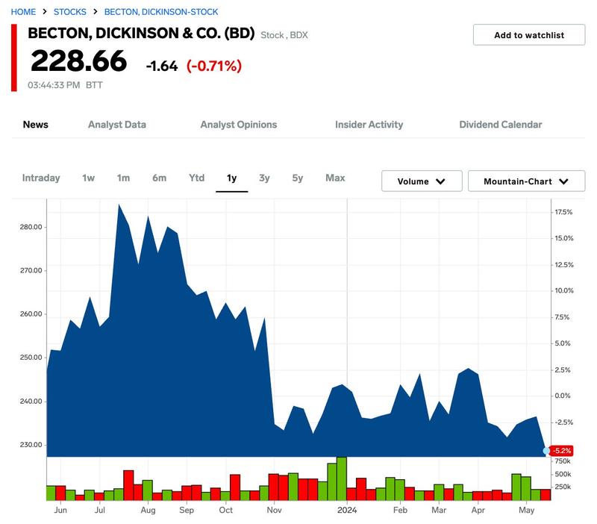Click the 2024 x-axis label
The width and height of the screenshot is (597, 524).
pyautogui.click(x=347, y=510)
